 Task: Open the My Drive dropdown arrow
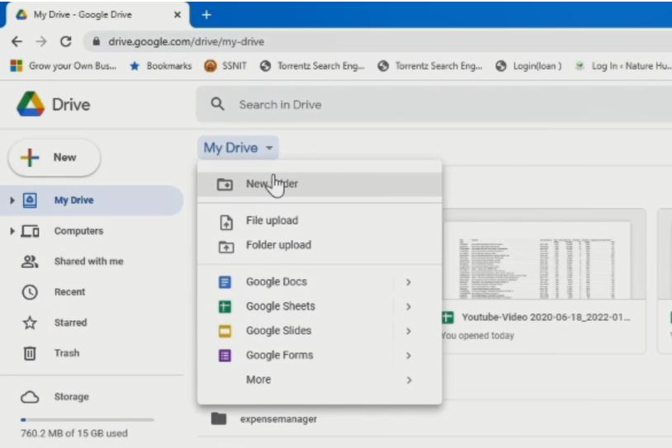pyautogui.click(x=269, y=149)
